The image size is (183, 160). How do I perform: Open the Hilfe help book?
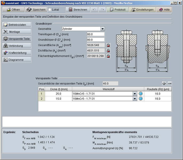click(164, 10)
